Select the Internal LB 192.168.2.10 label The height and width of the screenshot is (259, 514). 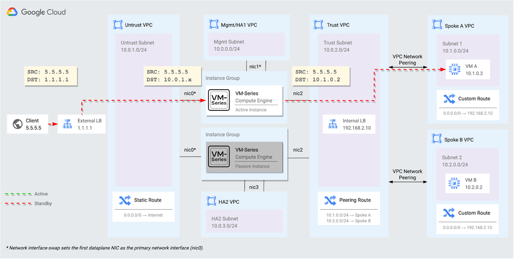pos(357,124)
